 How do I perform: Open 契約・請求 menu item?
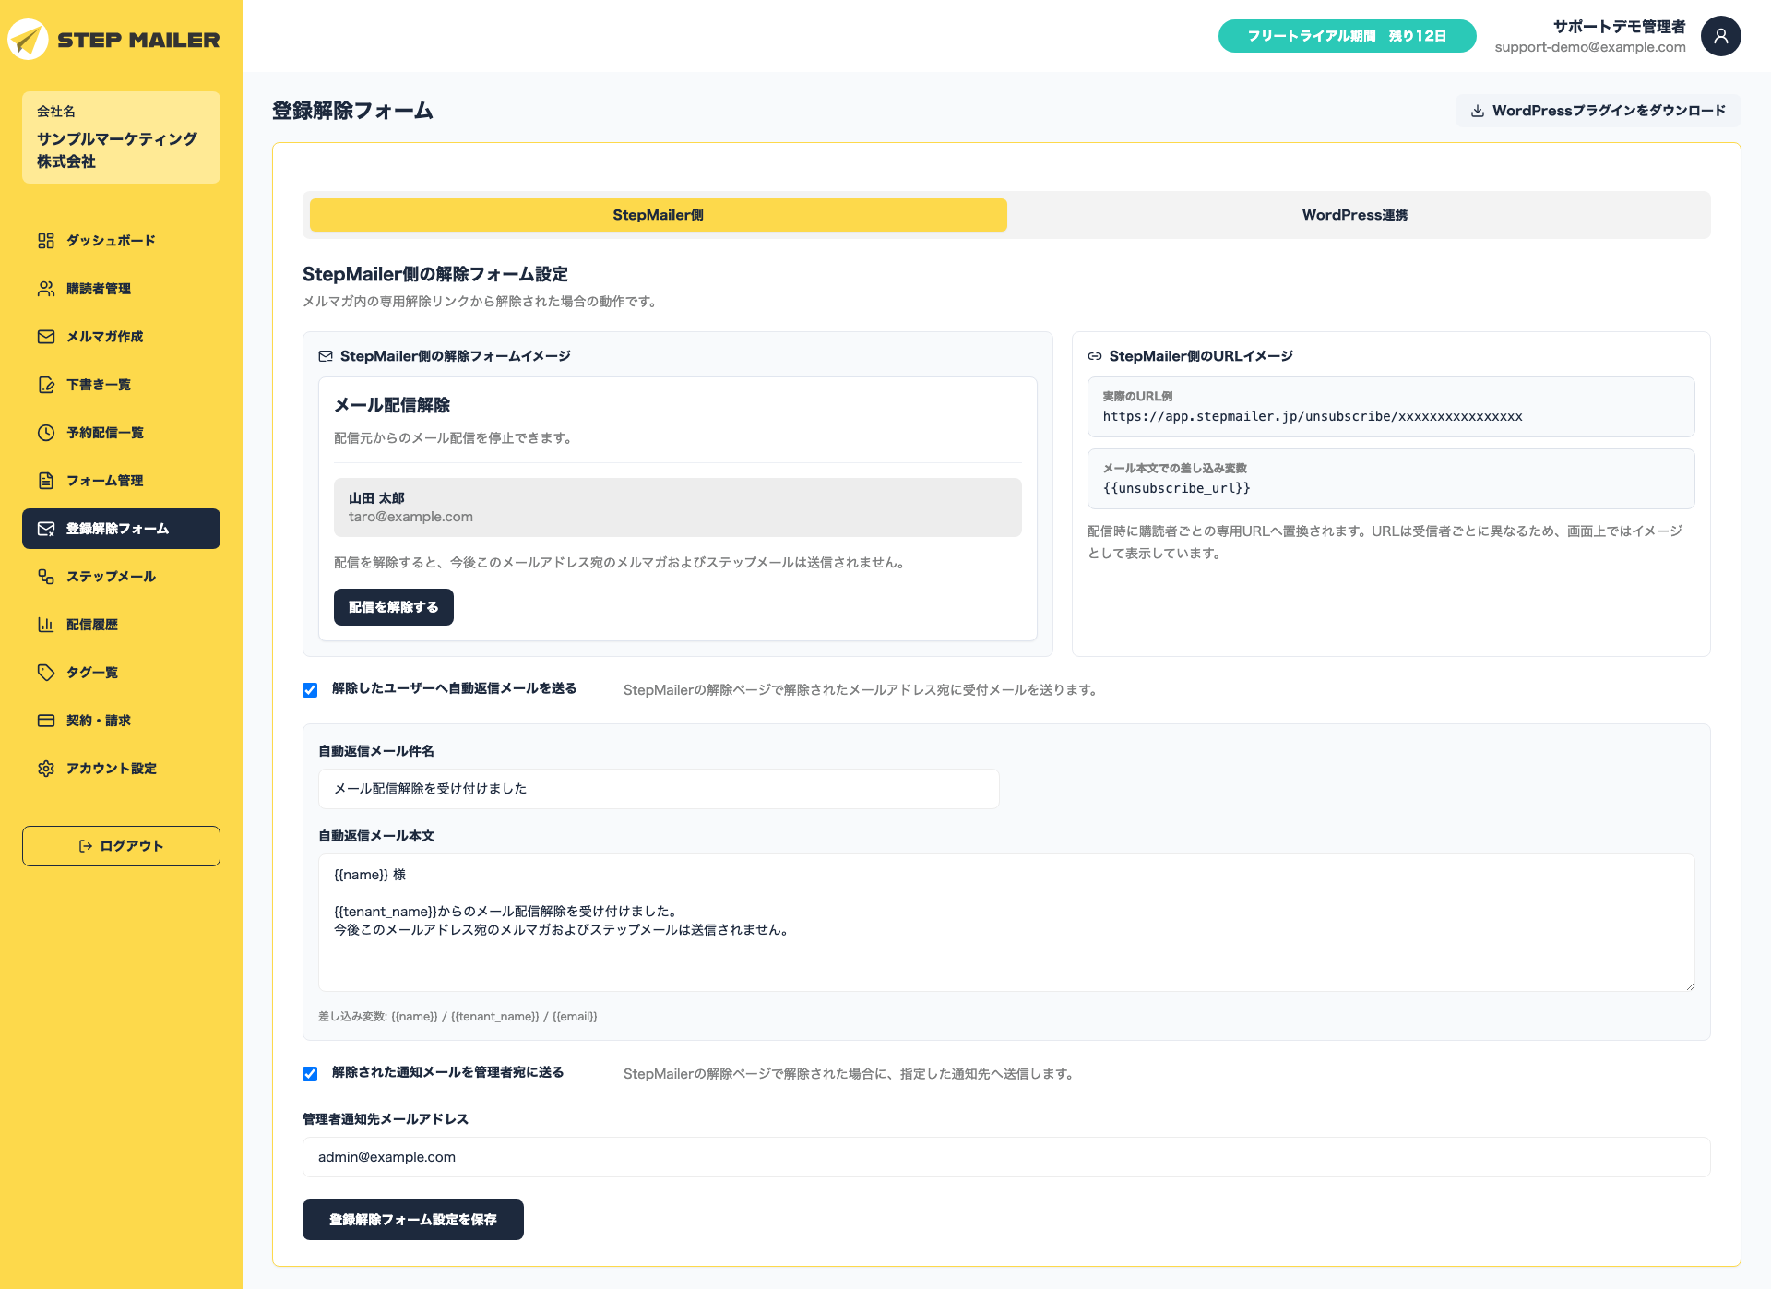(121, 721)
